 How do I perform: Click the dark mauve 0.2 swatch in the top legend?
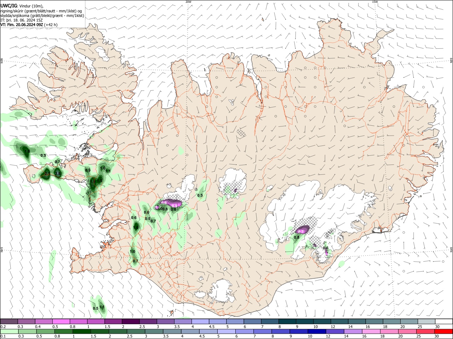tap(9, 321)
